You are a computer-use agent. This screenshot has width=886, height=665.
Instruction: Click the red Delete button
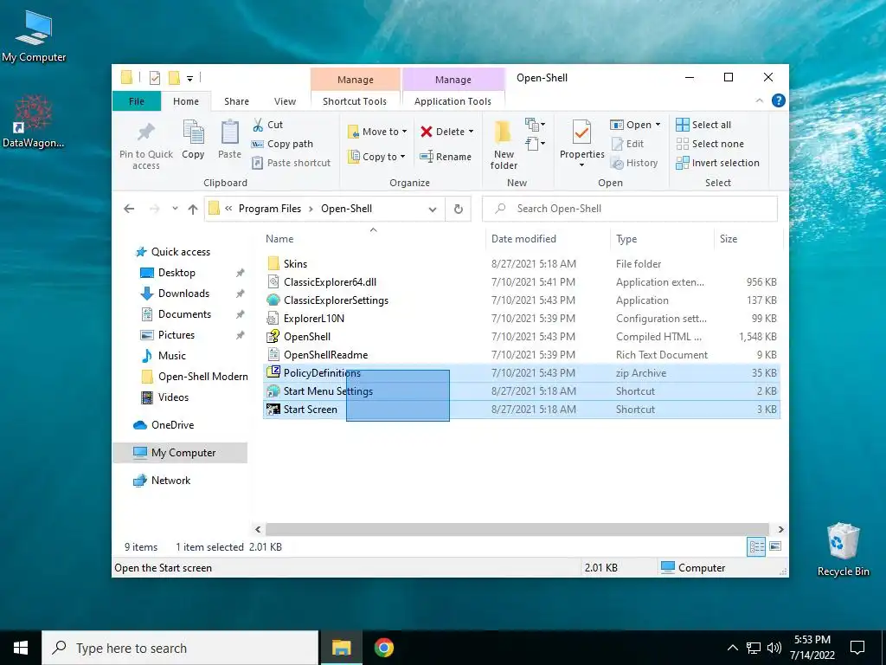[x=442, y=132]
